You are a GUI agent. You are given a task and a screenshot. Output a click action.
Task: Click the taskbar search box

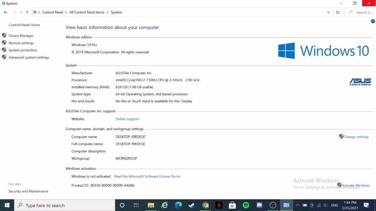65,205
